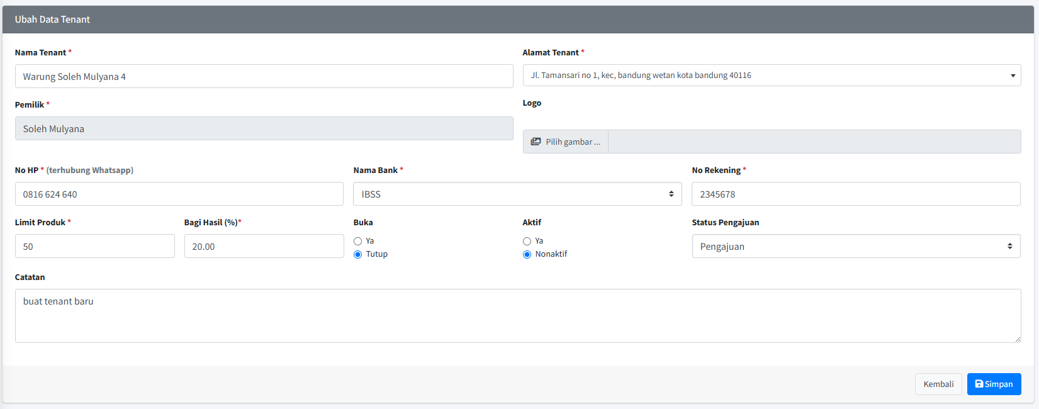Focus the No HP input field
Image resolution: width=1039 pixels, height=409 pixels.
pyautogui.click(x=179, y=194)
